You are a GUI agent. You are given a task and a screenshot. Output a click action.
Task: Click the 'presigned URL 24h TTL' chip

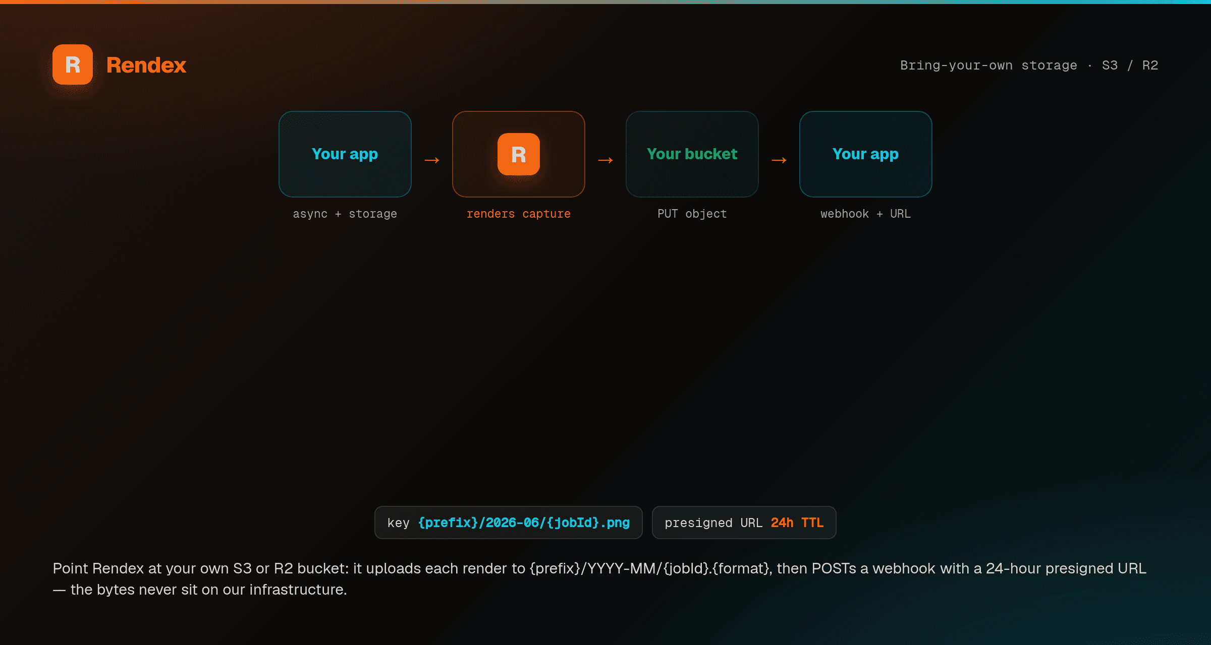click(x=744, y=523)
